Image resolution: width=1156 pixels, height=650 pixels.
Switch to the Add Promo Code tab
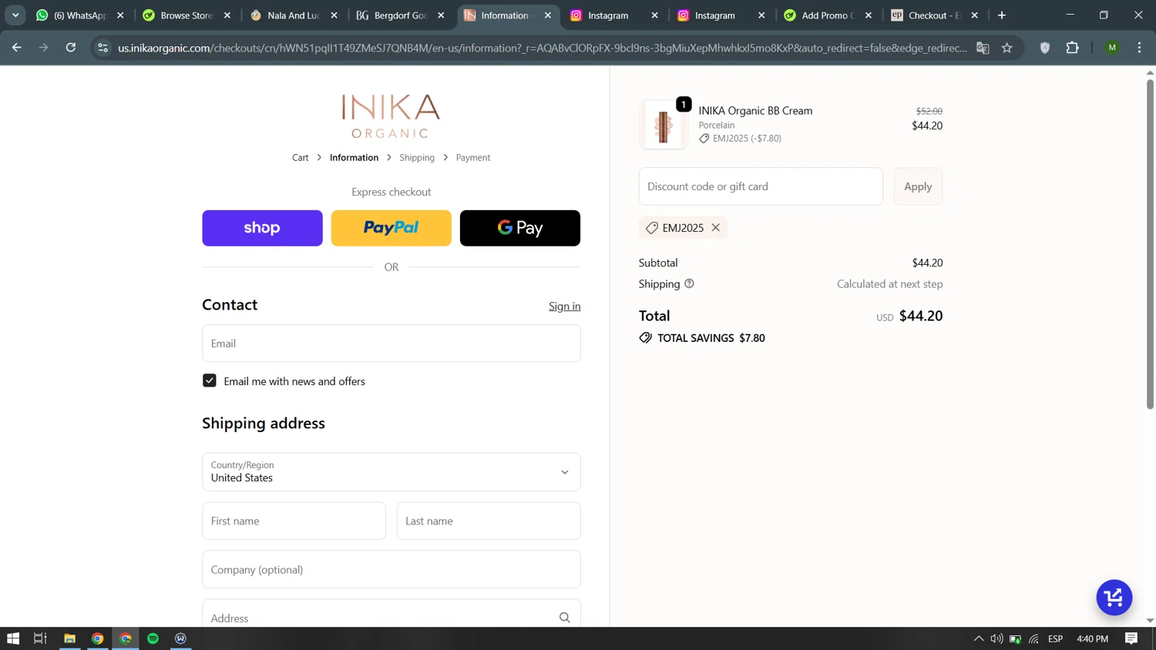coord(827,15)
